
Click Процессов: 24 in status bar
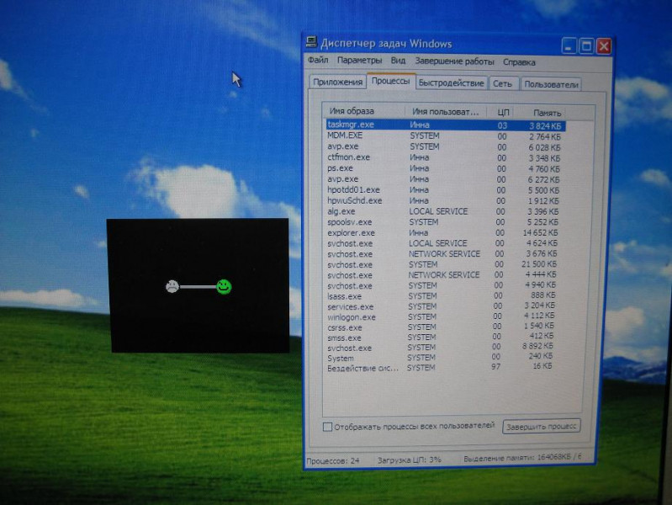333,460
